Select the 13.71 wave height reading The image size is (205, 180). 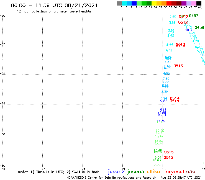pyautogui.click(x=158, y=144)
